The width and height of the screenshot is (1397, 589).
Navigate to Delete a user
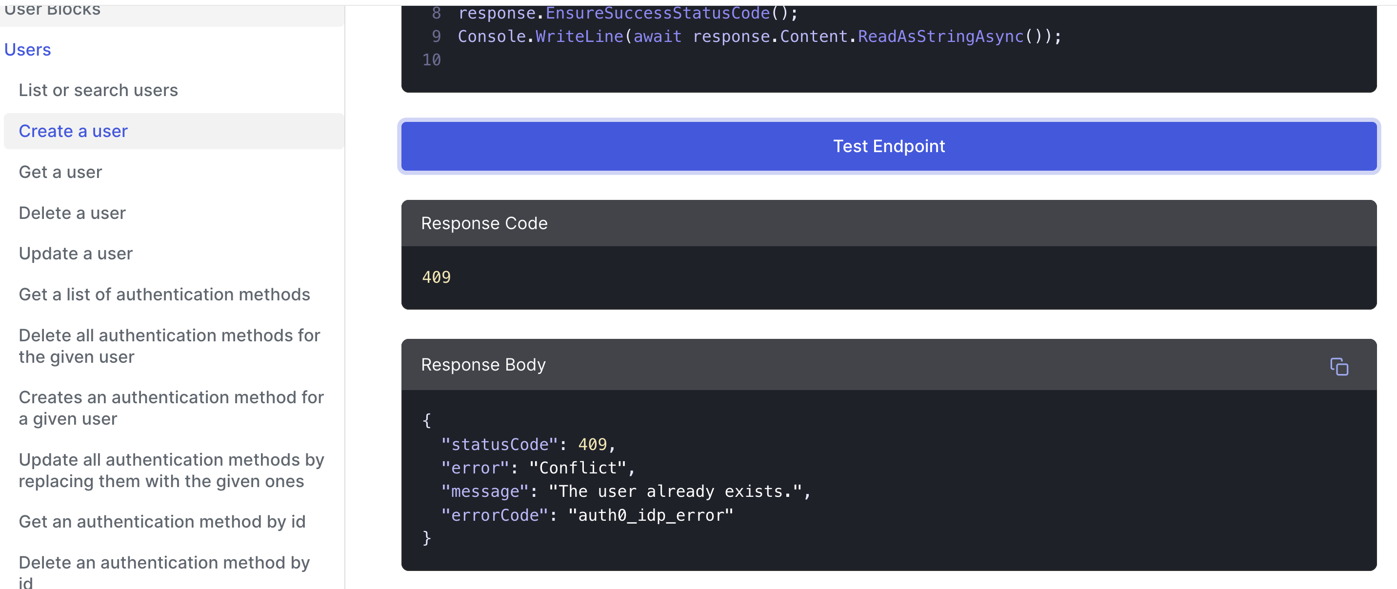click(x=72, y=213)
